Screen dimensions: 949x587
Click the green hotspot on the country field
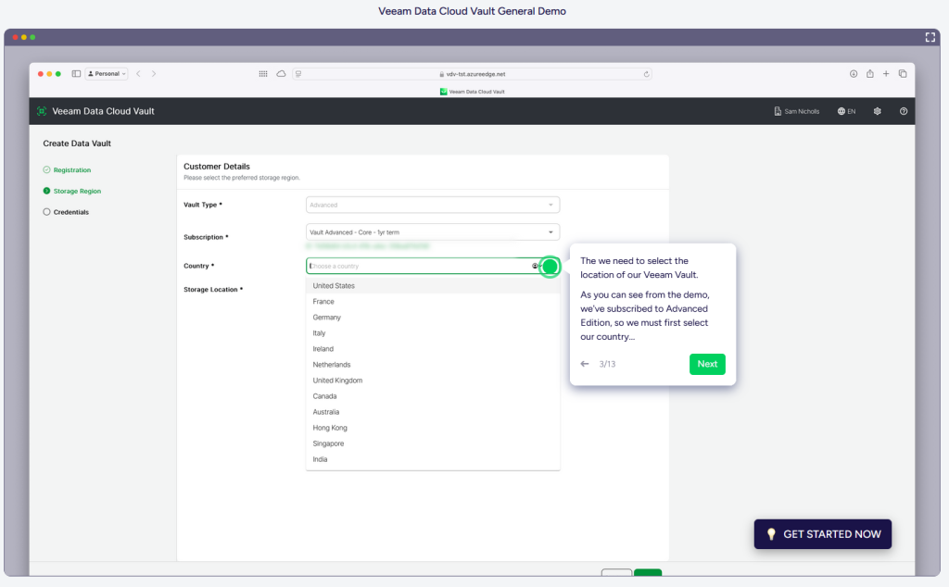[x=550, y=267]
